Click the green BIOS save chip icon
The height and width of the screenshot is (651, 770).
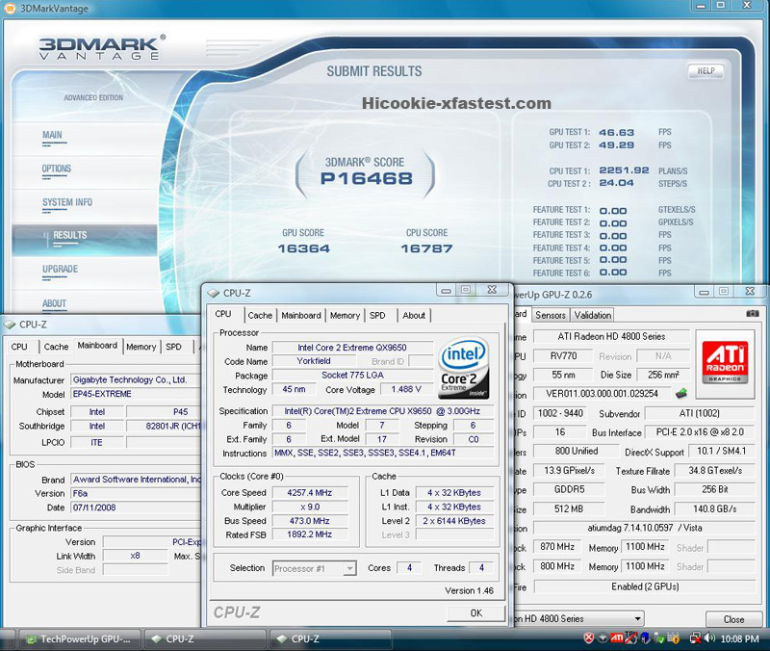coord(681,393)
